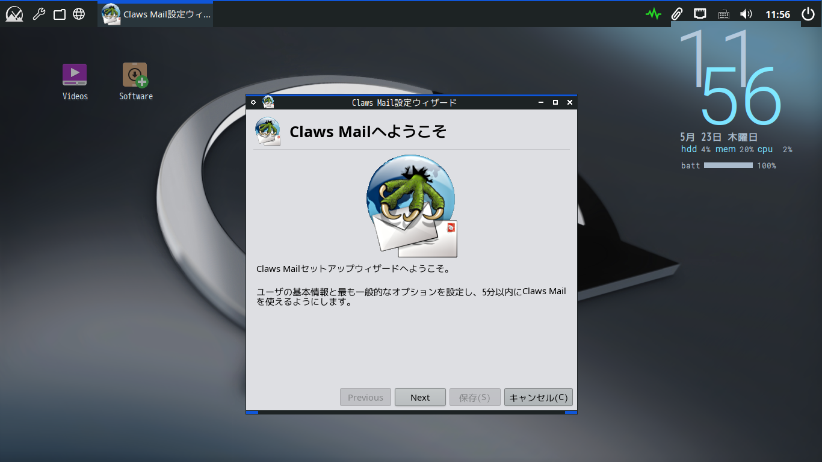Minimize the Claws Mail wizard window
The image size is (822, 462).
coord(541,102)
